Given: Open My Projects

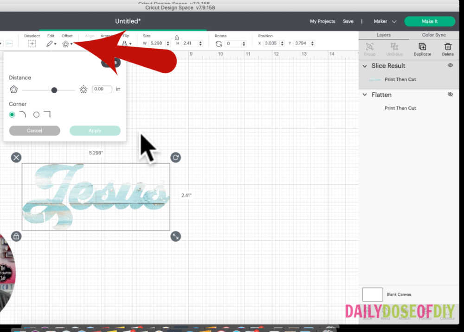Looking at the screenshot, I should (322, 21).
